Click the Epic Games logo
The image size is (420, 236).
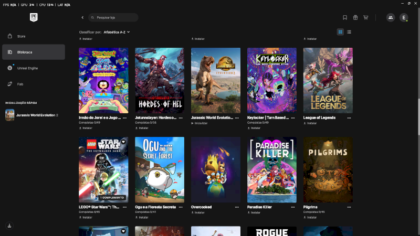coord(34,17)
